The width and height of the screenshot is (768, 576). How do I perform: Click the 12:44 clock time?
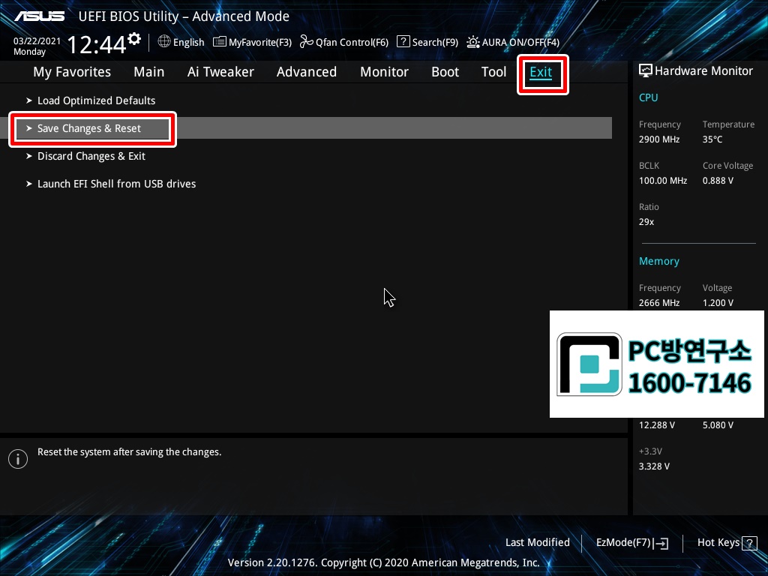tap(97, 45)
